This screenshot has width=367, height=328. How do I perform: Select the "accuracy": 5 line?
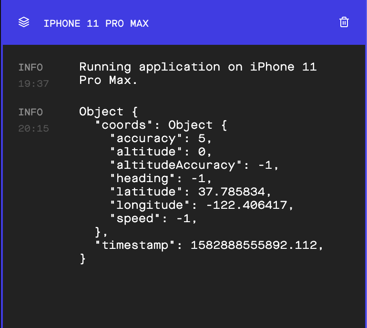tap(161, 138)
